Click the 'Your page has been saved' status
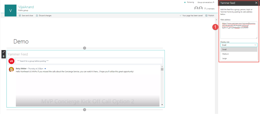260x114 pixels. (192, 15)
